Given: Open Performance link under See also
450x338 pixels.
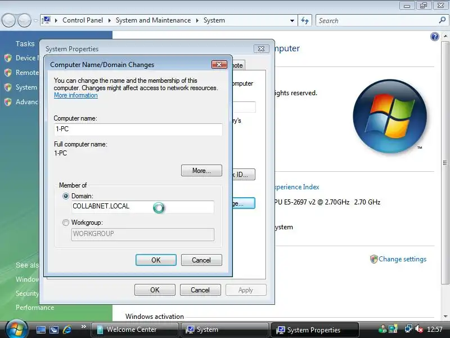Looking at the screenshot, I should click(35, 307).
